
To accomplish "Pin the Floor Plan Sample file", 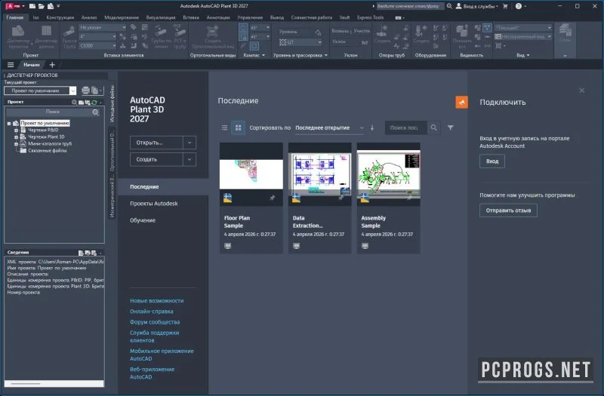I will (x=272, y=198).
